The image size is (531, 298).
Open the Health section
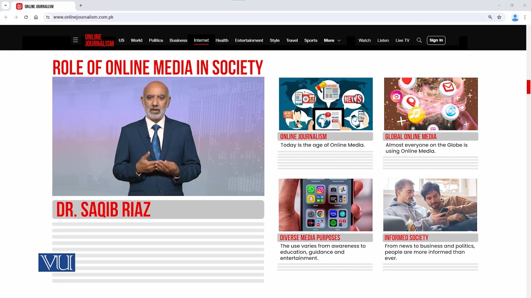coord(222,40)
